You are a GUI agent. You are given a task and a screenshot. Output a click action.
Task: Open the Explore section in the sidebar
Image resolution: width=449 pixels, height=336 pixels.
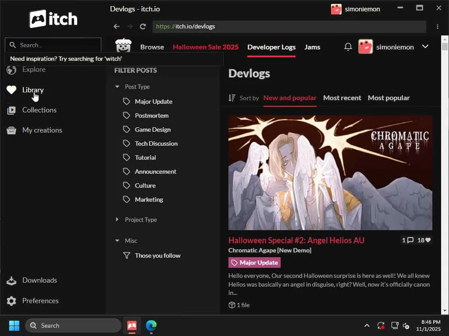[x=34, y=70]
